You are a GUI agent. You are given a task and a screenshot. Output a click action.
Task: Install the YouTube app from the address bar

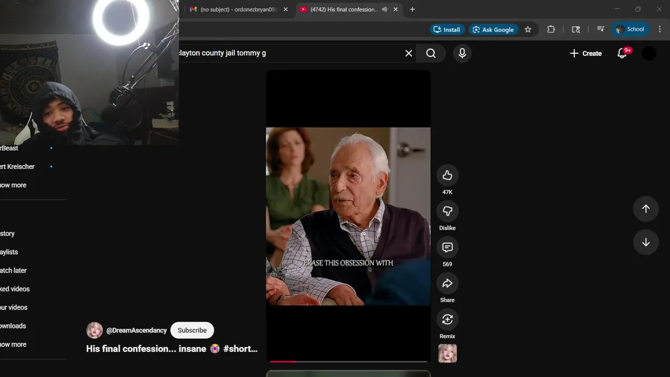pyautogui.click(x=446, y=29)
